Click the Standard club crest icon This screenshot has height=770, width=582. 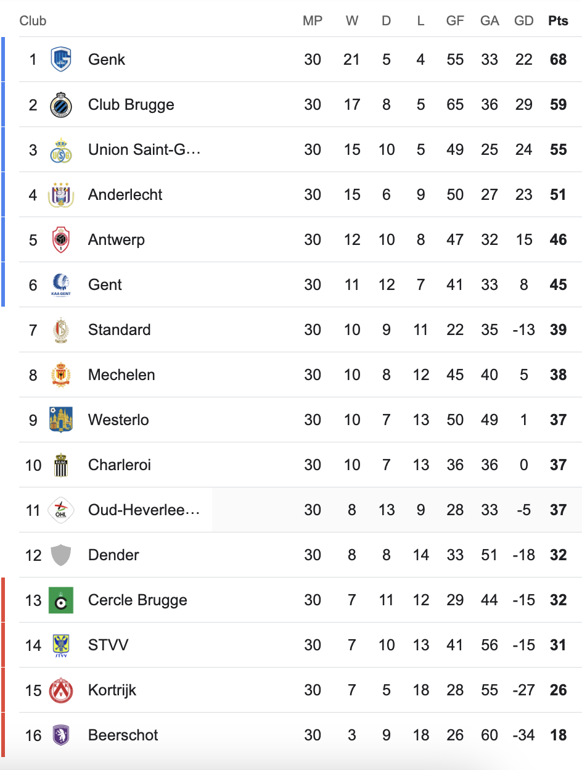(x=61, y=329)
